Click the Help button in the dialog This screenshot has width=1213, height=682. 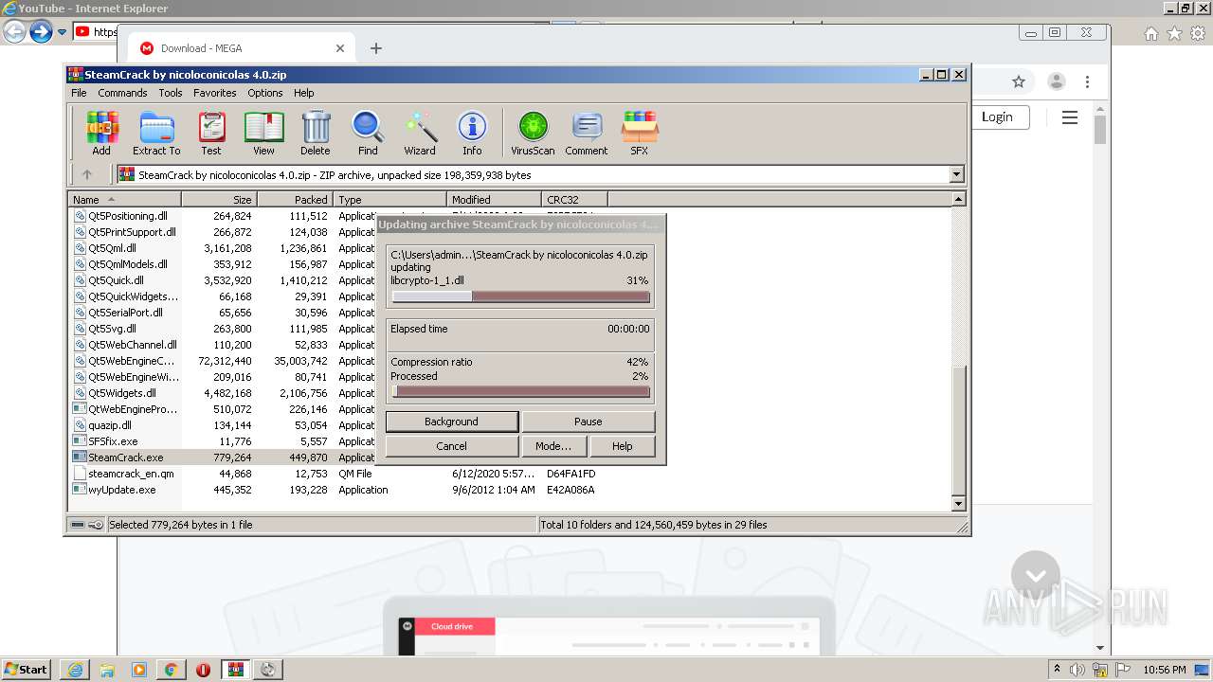coord(622,446)
